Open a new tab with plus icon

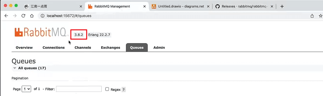282,6
